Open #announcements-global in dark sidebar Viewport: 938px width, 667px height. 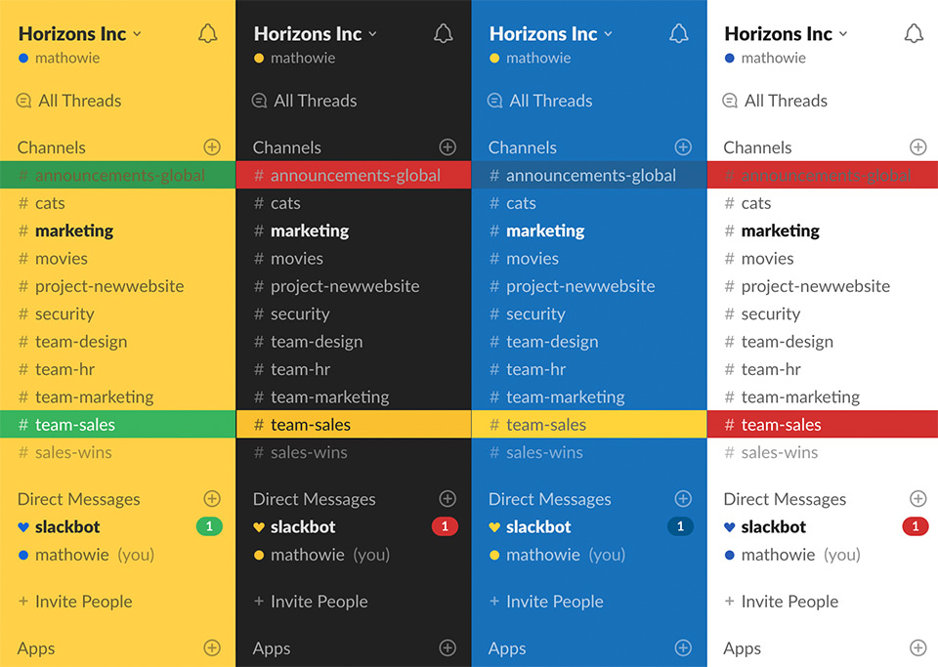click(x=354, y=175)
